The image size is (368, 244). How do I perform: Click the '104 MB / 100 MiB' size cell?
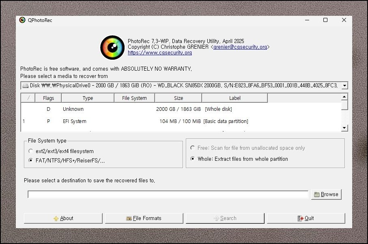pos(180,121)
